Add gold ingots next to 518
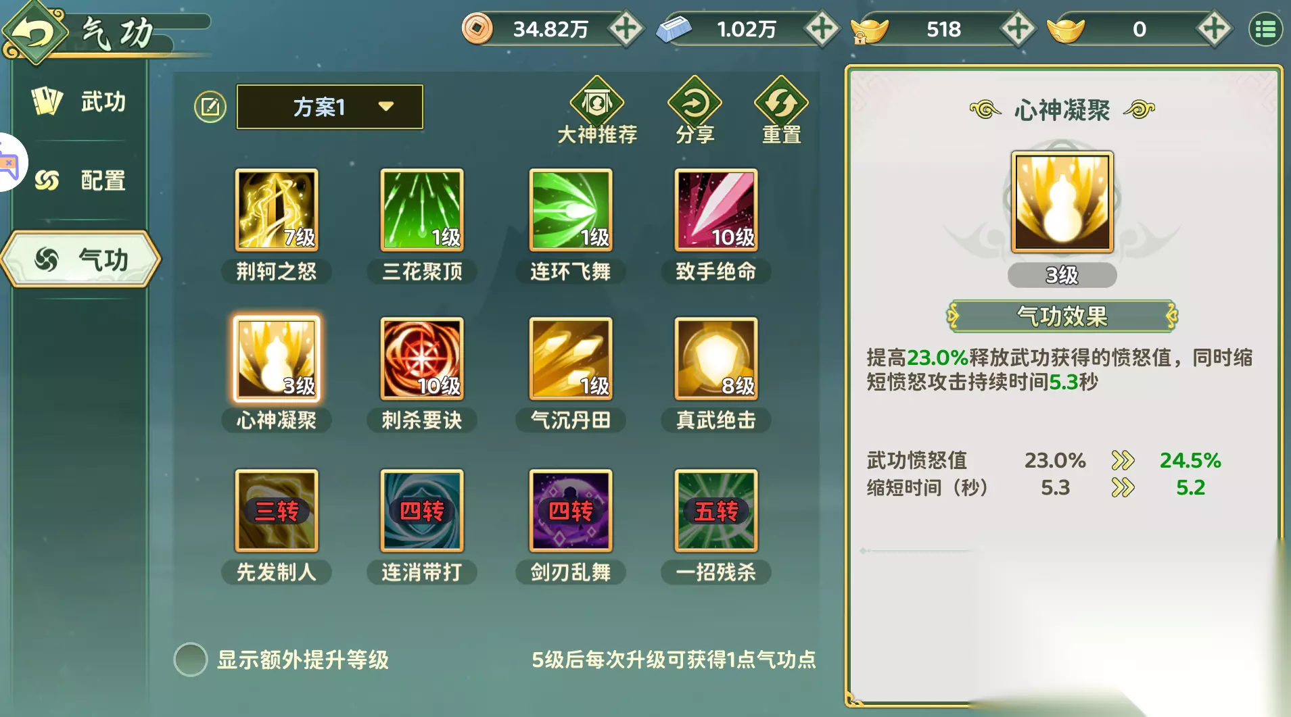Image resolution: width=1291 pixels, height=717 pixels. pyautogui.click(x=1018, y=29)
